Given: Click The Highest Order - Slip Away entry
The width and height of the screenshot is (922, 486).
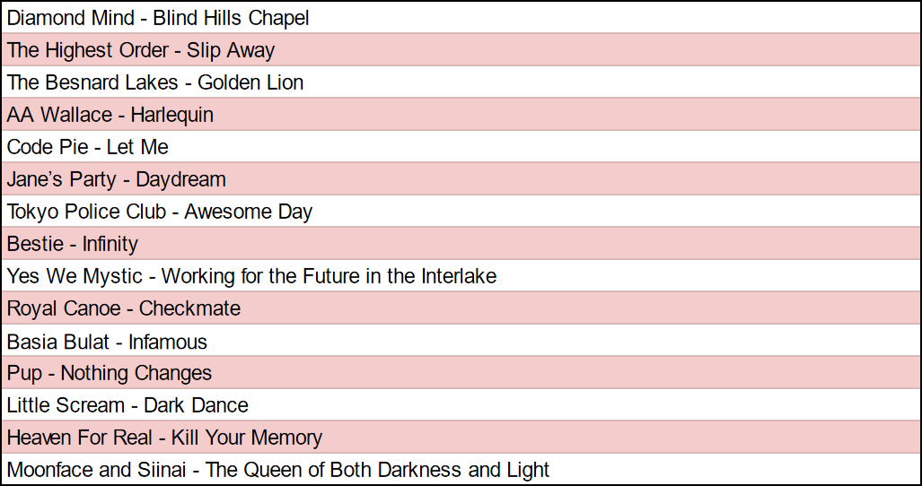Looking at the screenshot, I should click(x=141, y=50).
